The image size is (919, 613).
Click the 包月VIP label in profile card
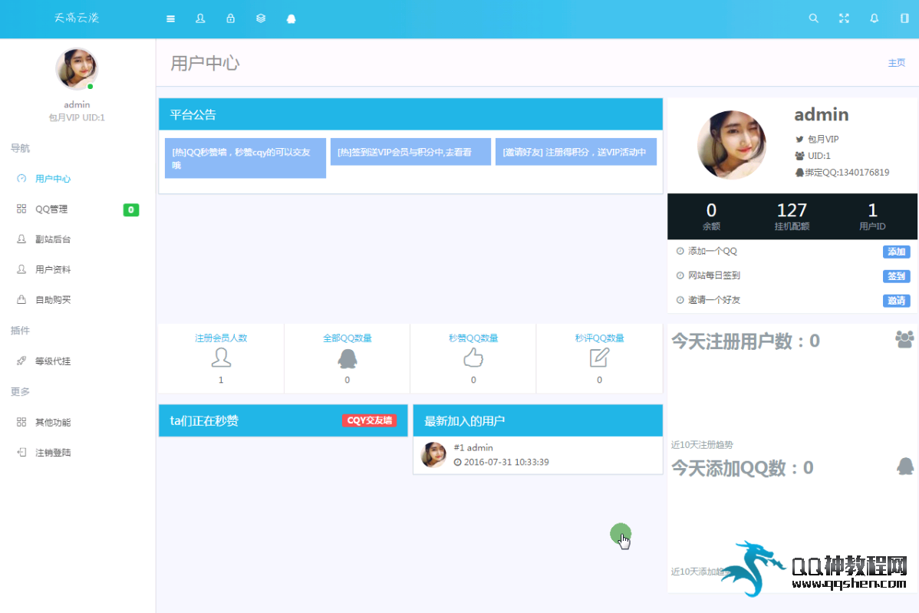823,140
